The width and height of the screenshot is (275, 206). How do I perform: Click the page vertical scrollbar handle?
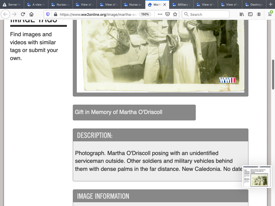[273, 74]
